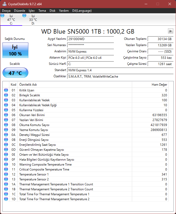The height and width of the screenshot is (214, 176).
Task: Click status orb for Kullanma Yüzdesi row
Action: pos(6,110)
